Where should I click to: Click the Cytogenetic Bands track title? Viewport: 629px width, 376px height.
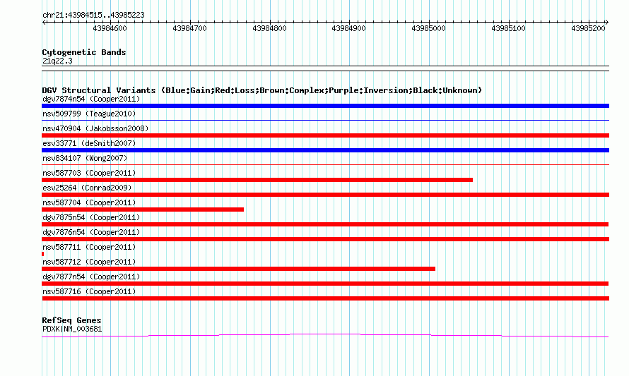click(x=84, y=52)
